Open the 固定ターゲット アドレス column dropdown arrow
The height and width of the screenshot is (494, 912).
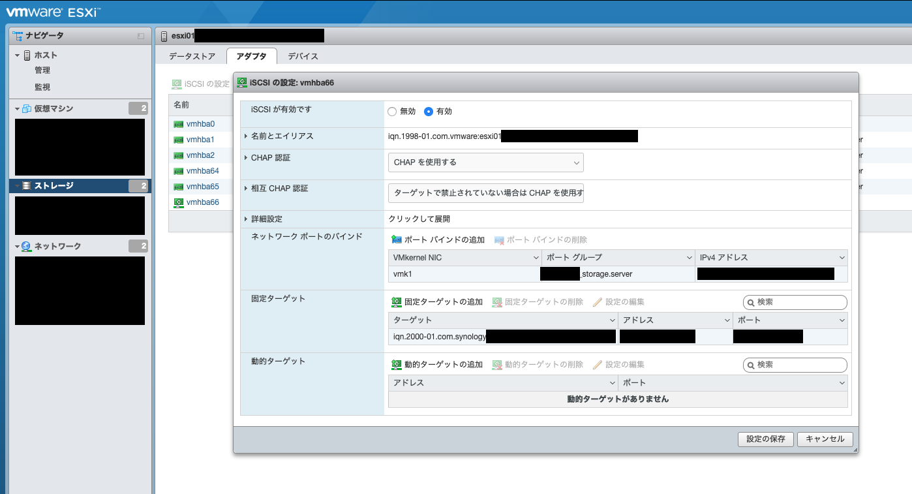727,320
